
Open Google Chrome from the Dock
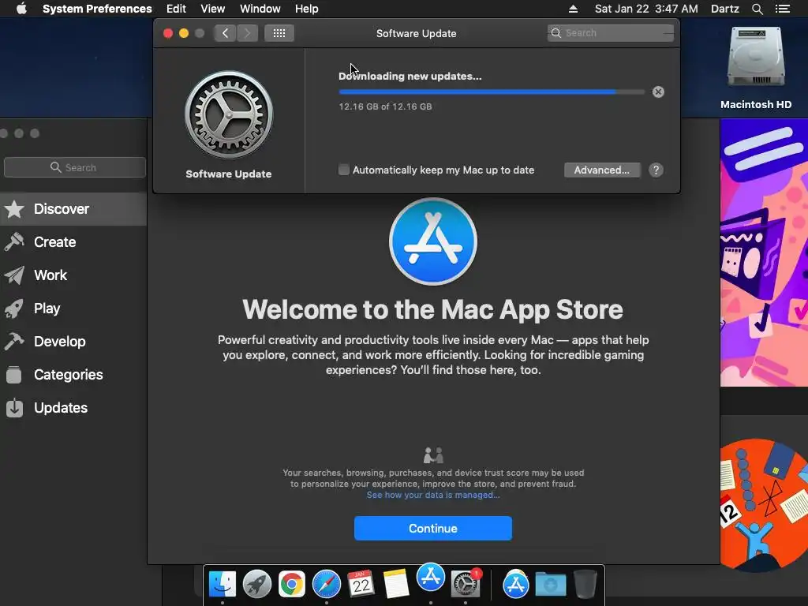[x=292, y=585]
